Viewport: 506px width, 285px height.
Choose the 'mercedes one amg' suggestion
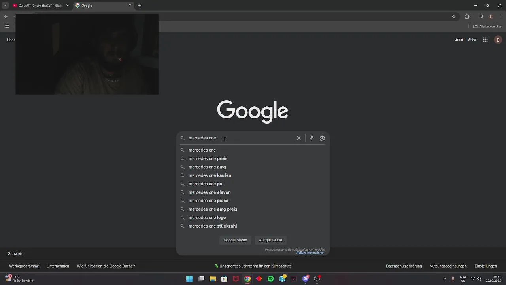[x=253, y=167]
